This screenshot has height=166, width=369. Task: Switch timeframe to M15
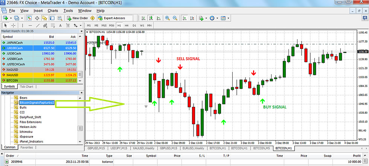pyautogui.click(x=104, y=25)
